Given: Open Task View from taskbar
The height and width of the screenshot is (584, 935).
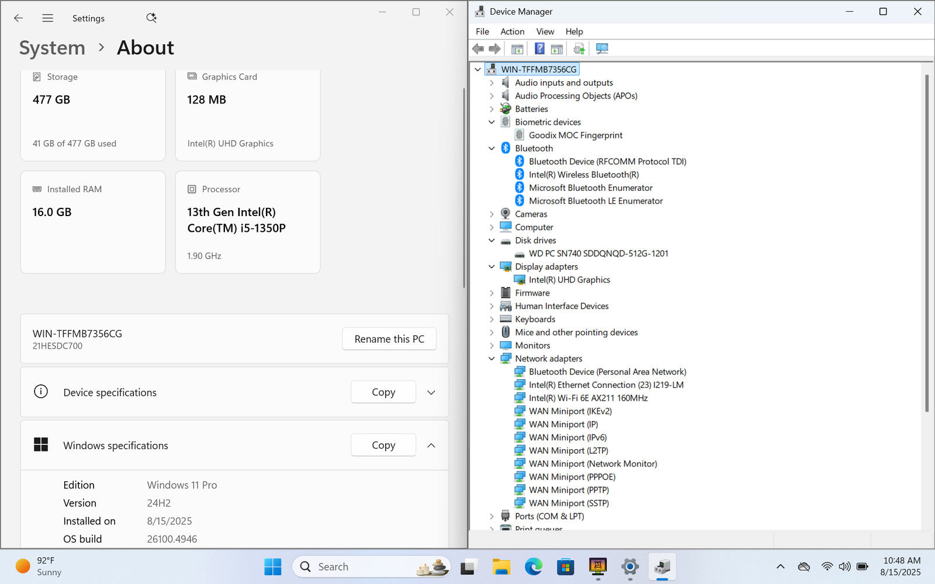Looking at the screenshot, I should (469, 566).
